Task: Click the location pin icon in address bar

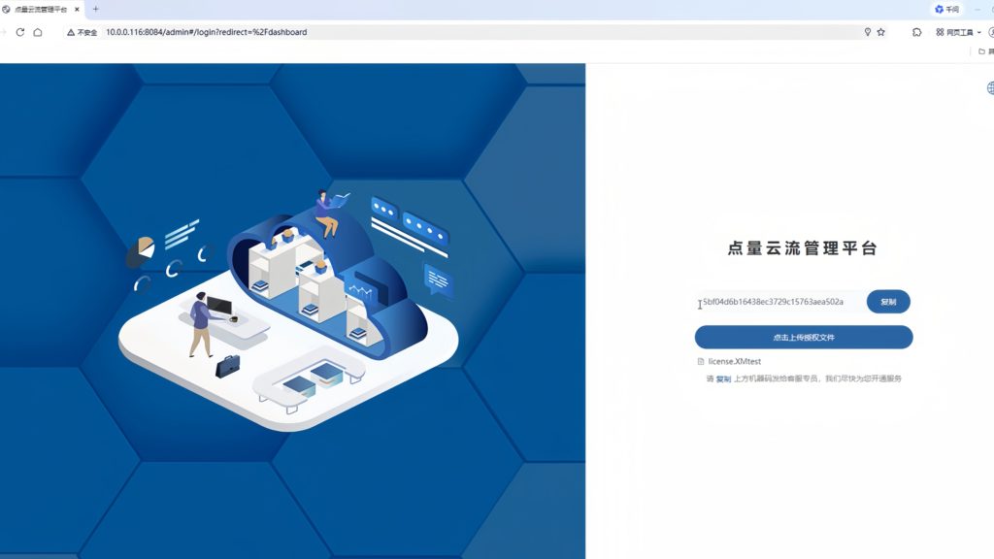Action: [867, 32]
